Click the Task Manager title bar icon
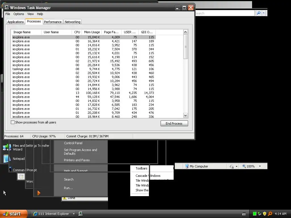 7,7
